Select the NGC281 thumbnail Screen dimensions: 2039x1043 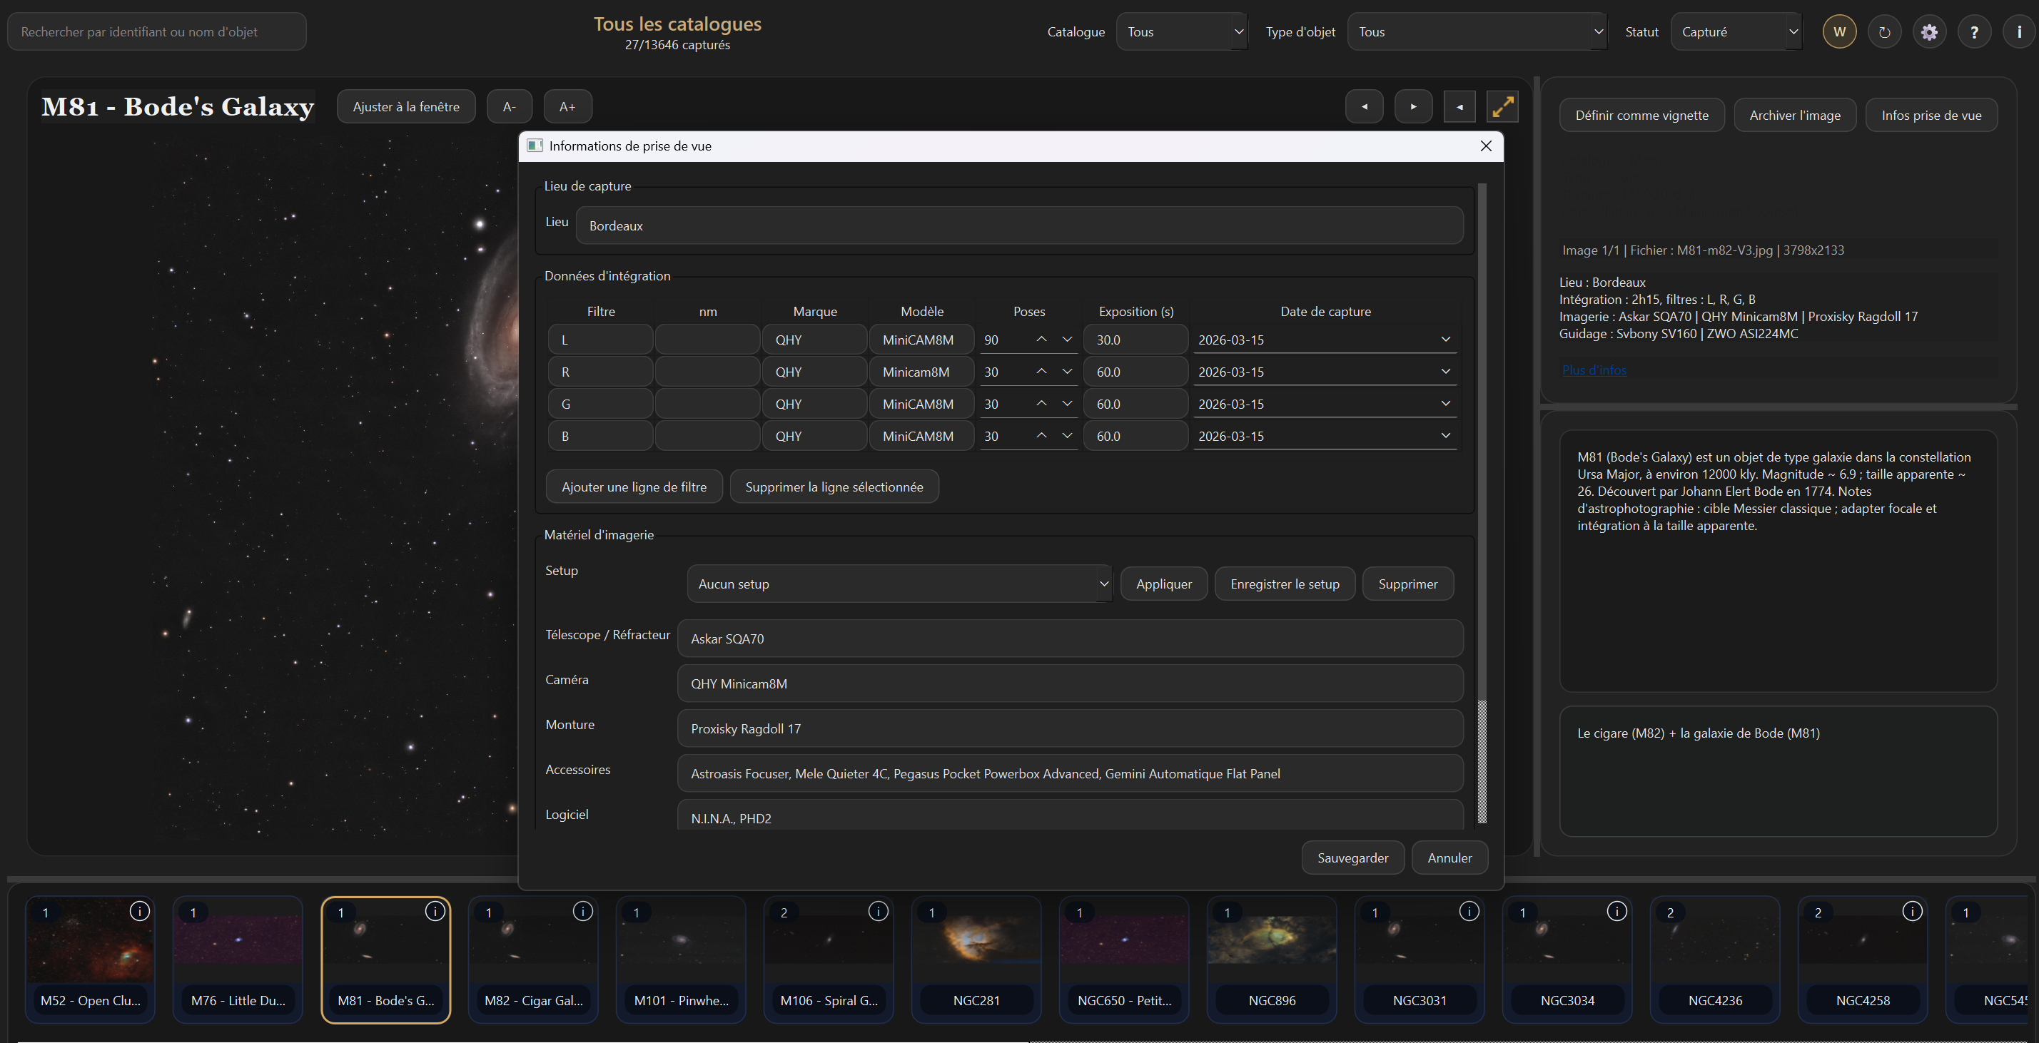coord(976,958)
